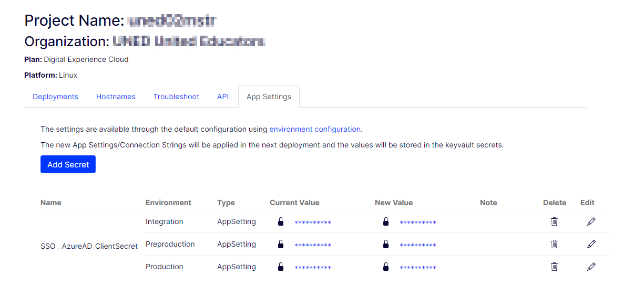Edit the Preproduction environment secret

click(591, 244)
